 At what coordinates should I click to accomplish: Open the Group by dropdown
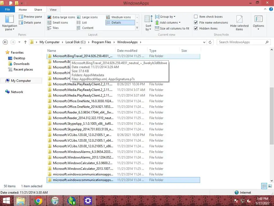click(x=165, y=17)
